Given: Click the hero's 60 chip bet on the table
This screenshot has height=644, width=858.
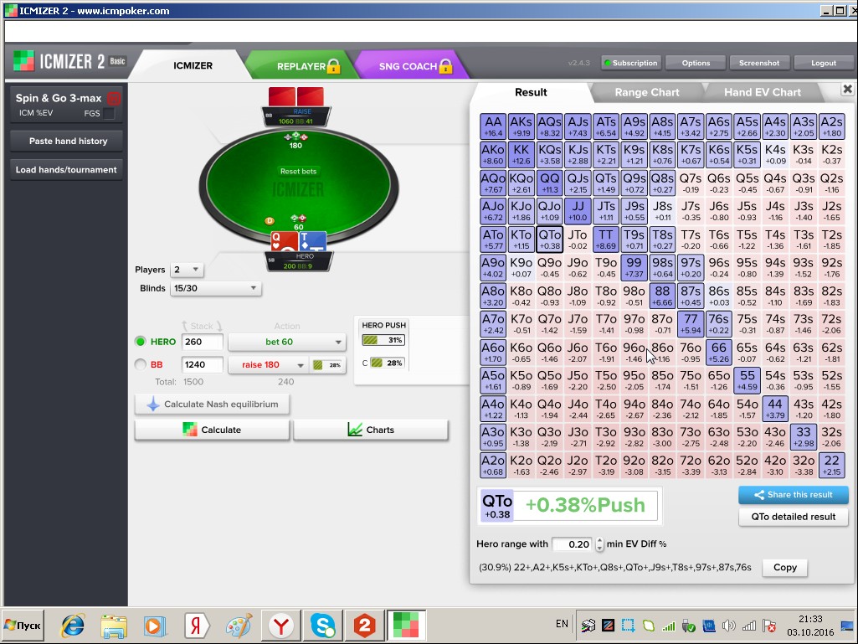Looking at the screenshot, I should point(298,222).
